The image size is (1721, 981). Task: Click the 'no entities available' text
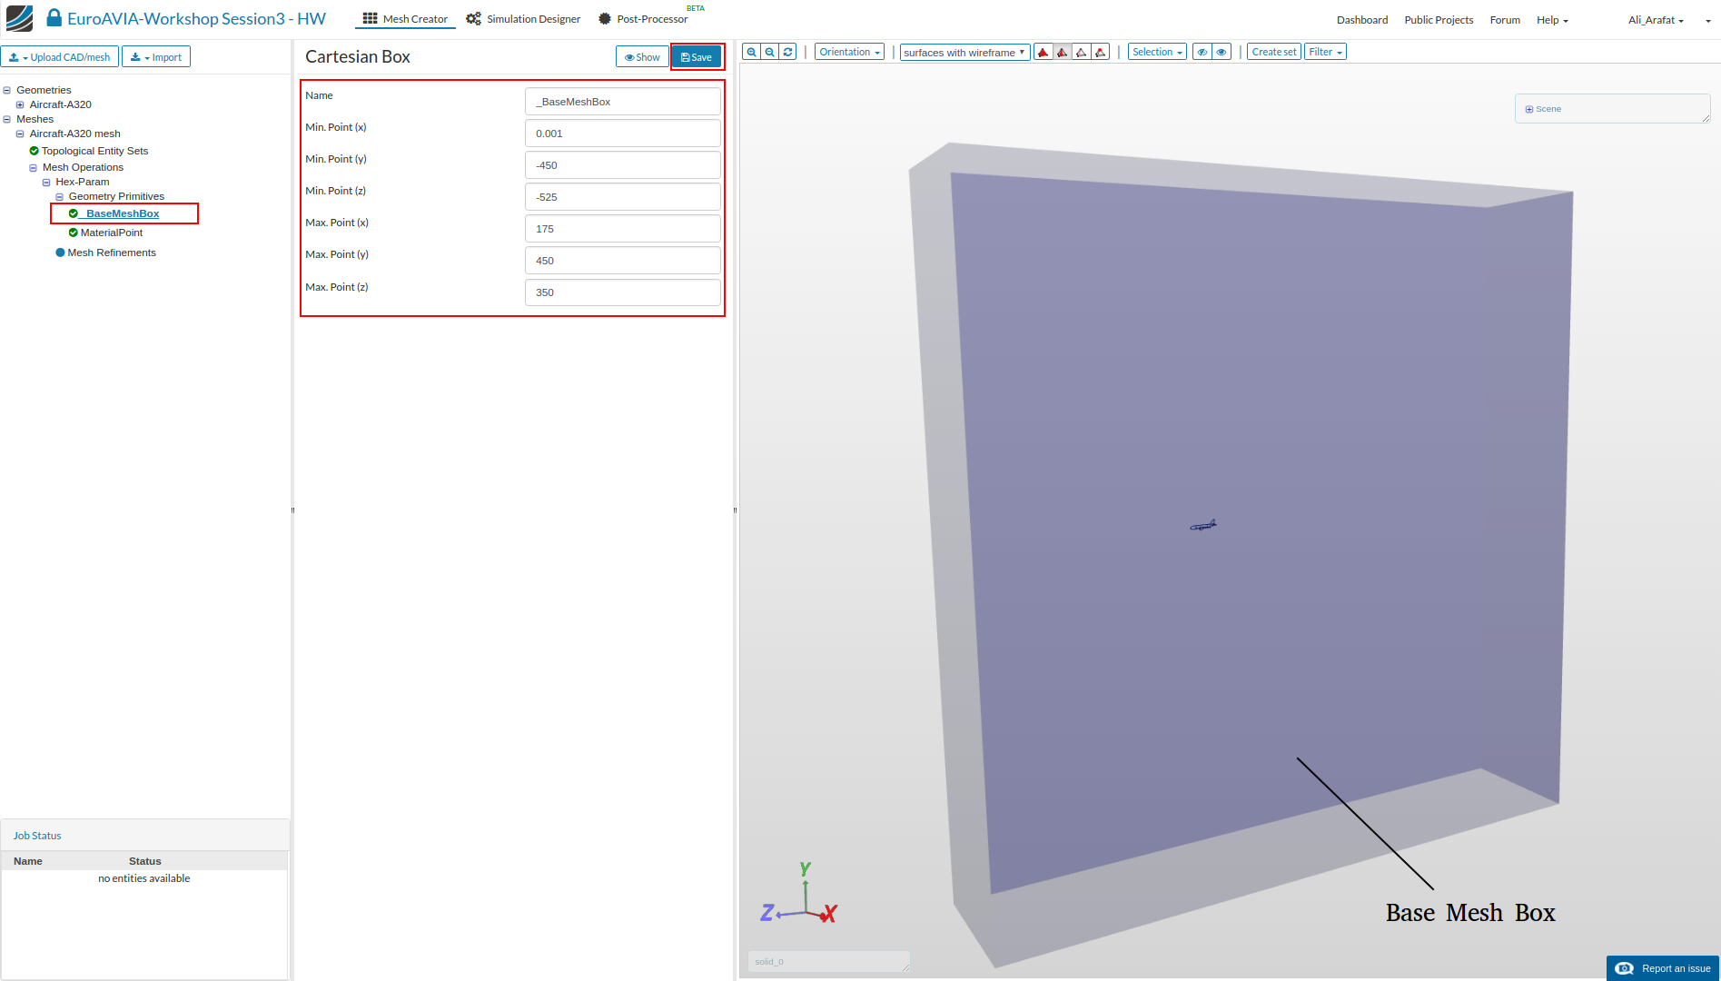(x=144, y=878)
